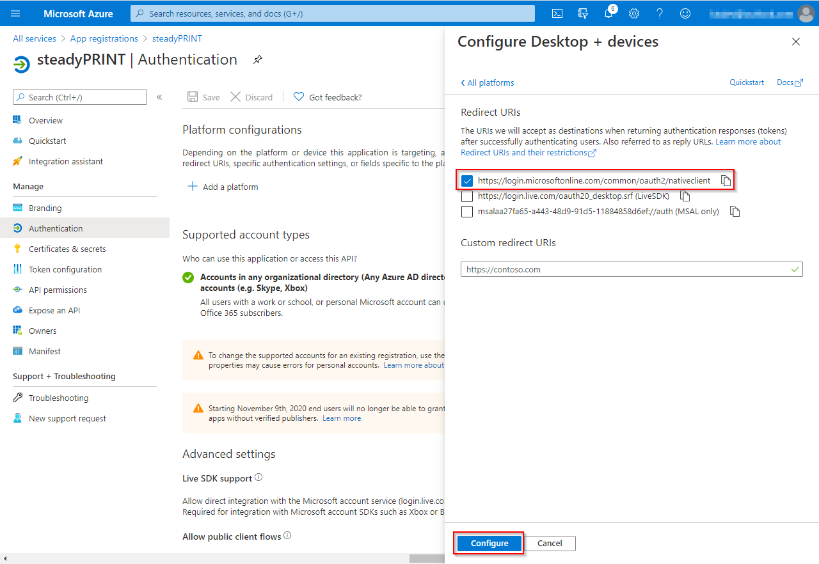The image size is (819, 564).
Task: Click the info icon beside Live SDK support
Action: pyautogui.click(x=258, y=478)
